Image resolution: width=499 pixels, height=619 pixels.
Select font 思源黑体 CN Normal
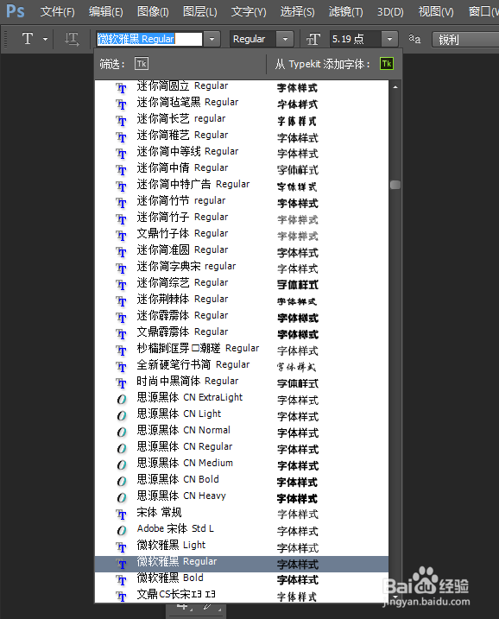[242, 430]
